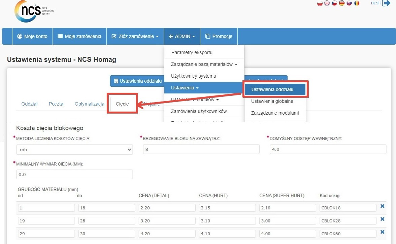Log out using the exit arrow icon
This screenshot has height=244, width=396.
[386, 3]
